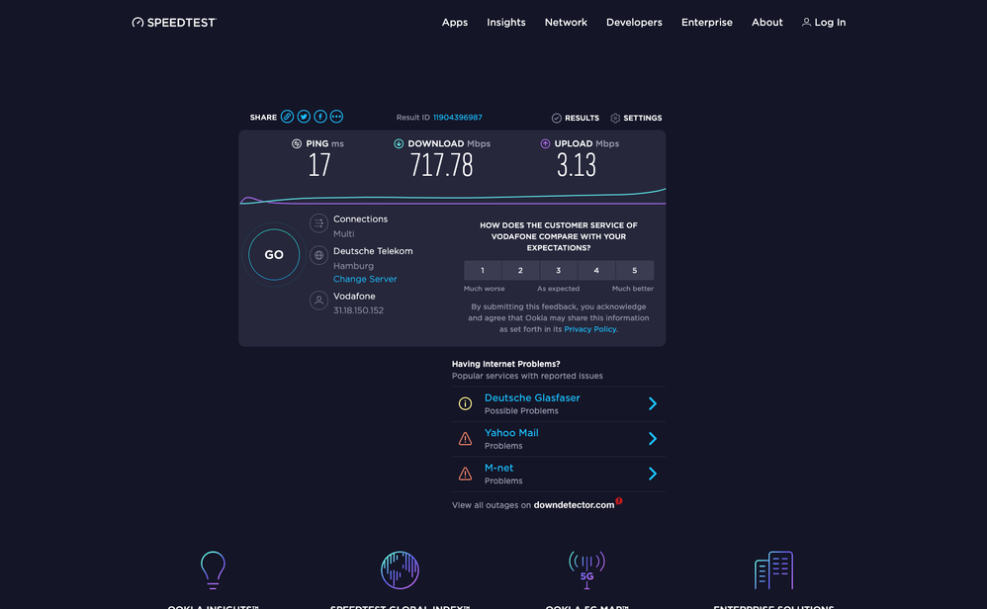
Task: Rate Vodafone customer service 4
Action: [596, 270]
